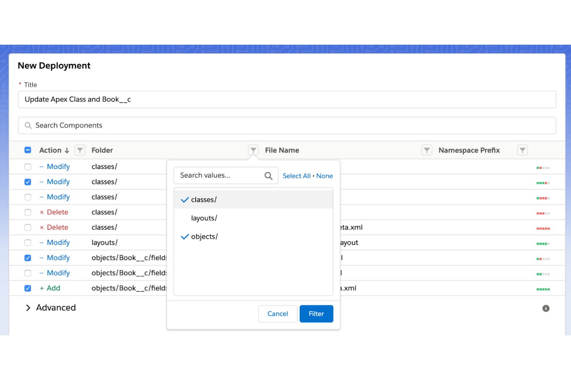The width and height of the screenshot is (571, 380).
Task: Open the File Name column filter
Action: (427, 150)
